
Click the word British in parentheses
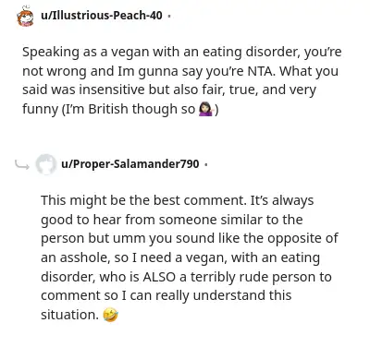click(x=108, y=109)
